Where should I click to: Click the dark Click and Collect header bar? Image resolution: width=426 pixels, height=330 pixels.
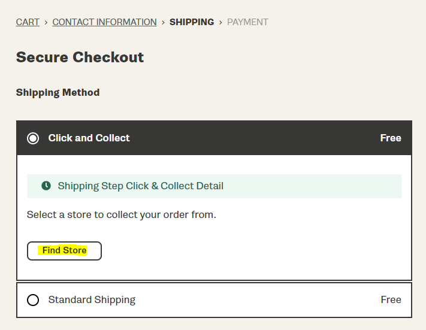point(214,138)
